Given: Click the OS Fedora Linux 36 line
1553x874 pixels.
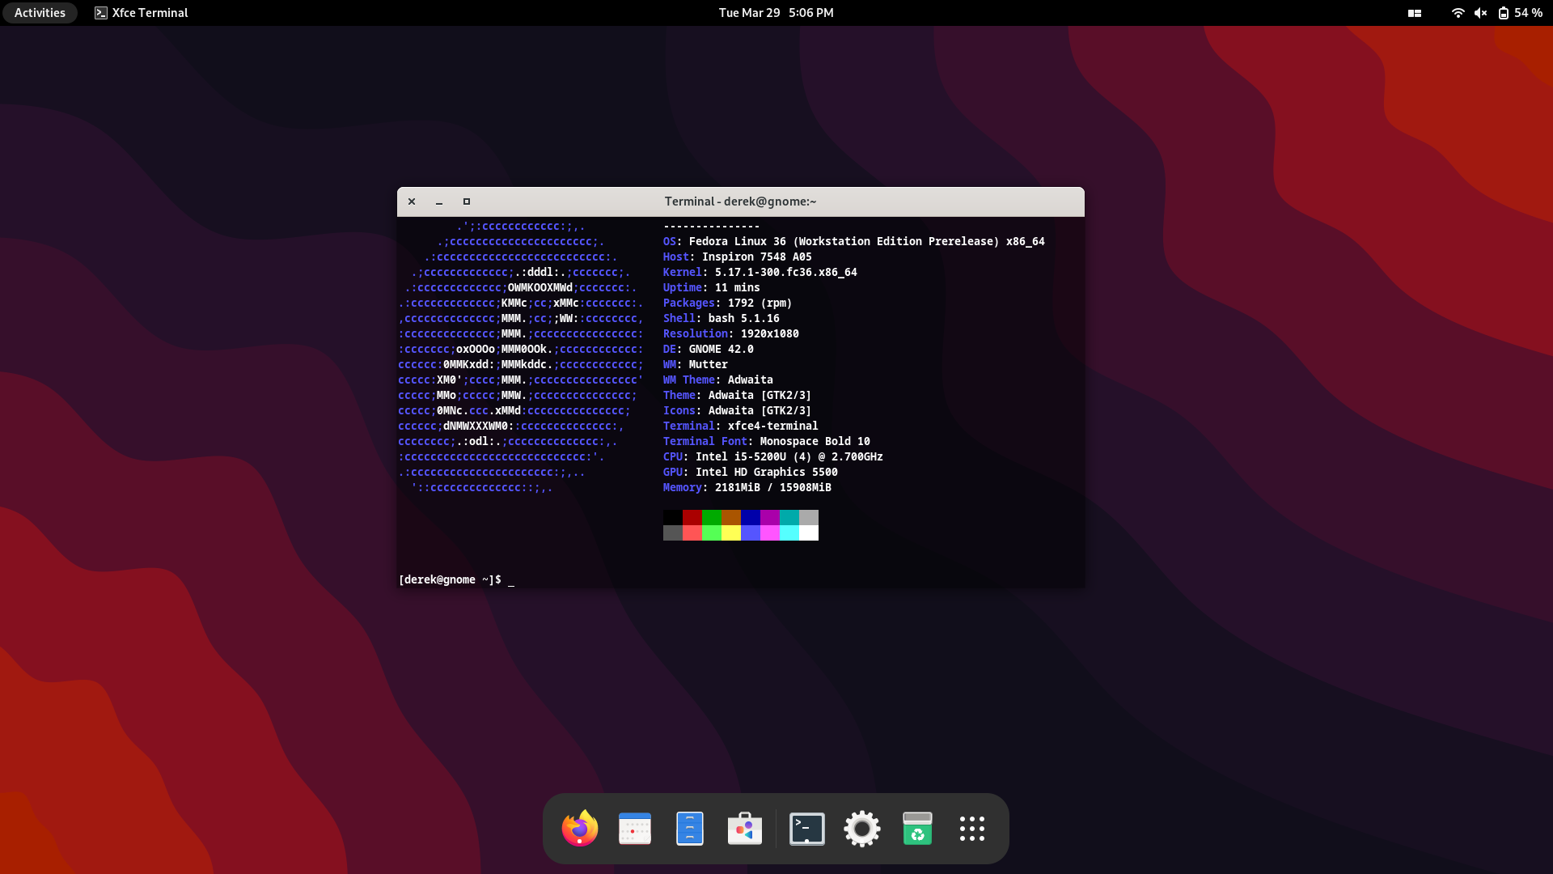Looking at the screenshot, I should (x=854, y=241).
